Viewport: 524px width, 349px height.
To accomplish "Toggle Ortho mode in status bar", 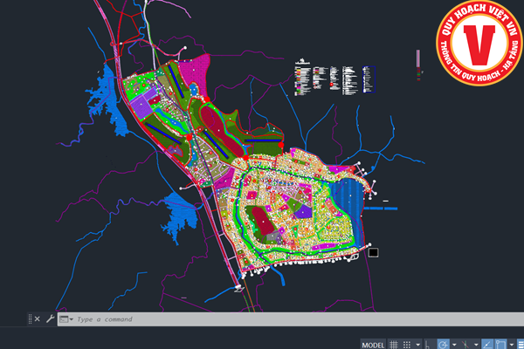I will coord(429,344).
